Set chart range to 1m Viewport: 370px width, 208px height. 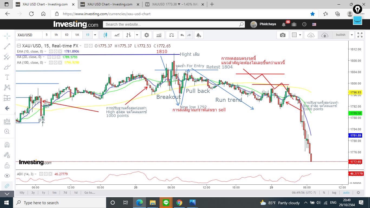coord(54,193)
